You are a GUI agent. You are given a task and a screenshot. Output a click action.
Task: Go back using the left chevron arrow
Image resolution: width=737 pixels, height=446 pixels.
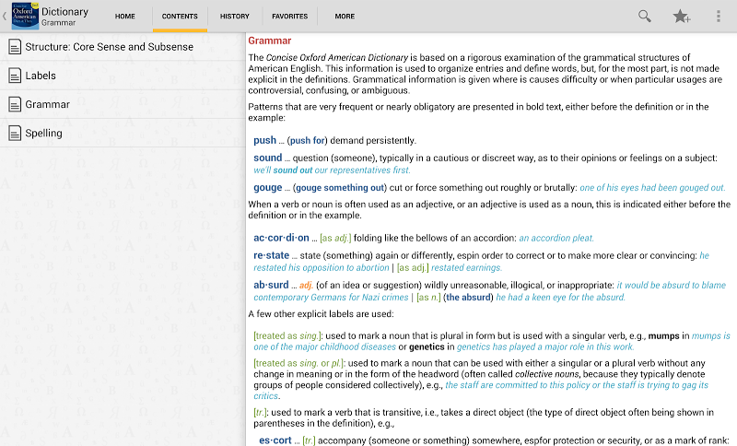pos(5,16)
